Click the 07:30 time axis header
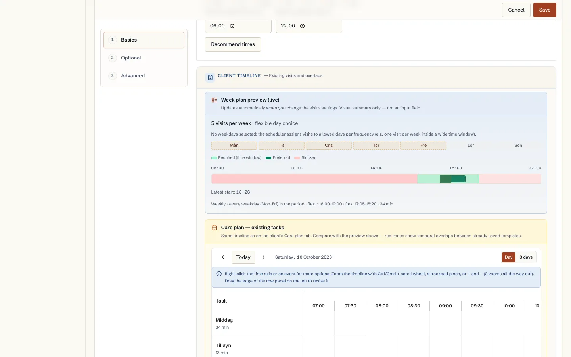 [x=350, y=306]
